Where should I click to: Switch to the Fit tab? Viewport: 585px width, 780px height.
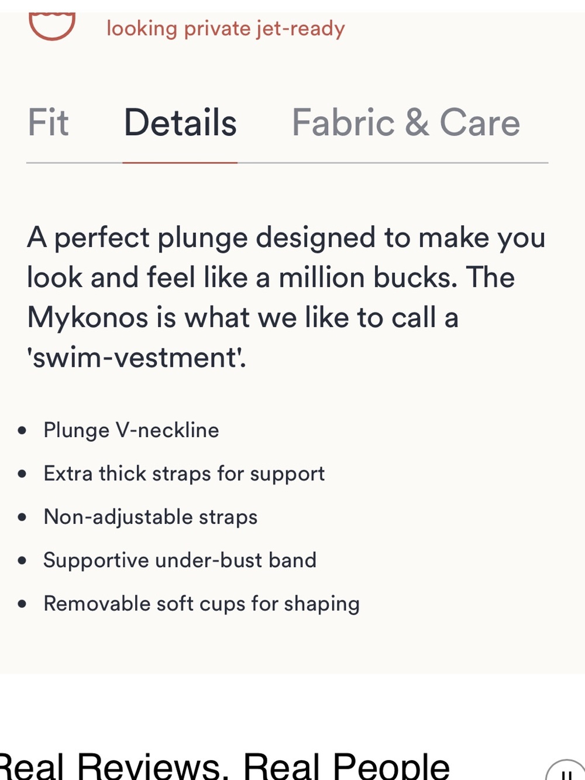point(48,122)
